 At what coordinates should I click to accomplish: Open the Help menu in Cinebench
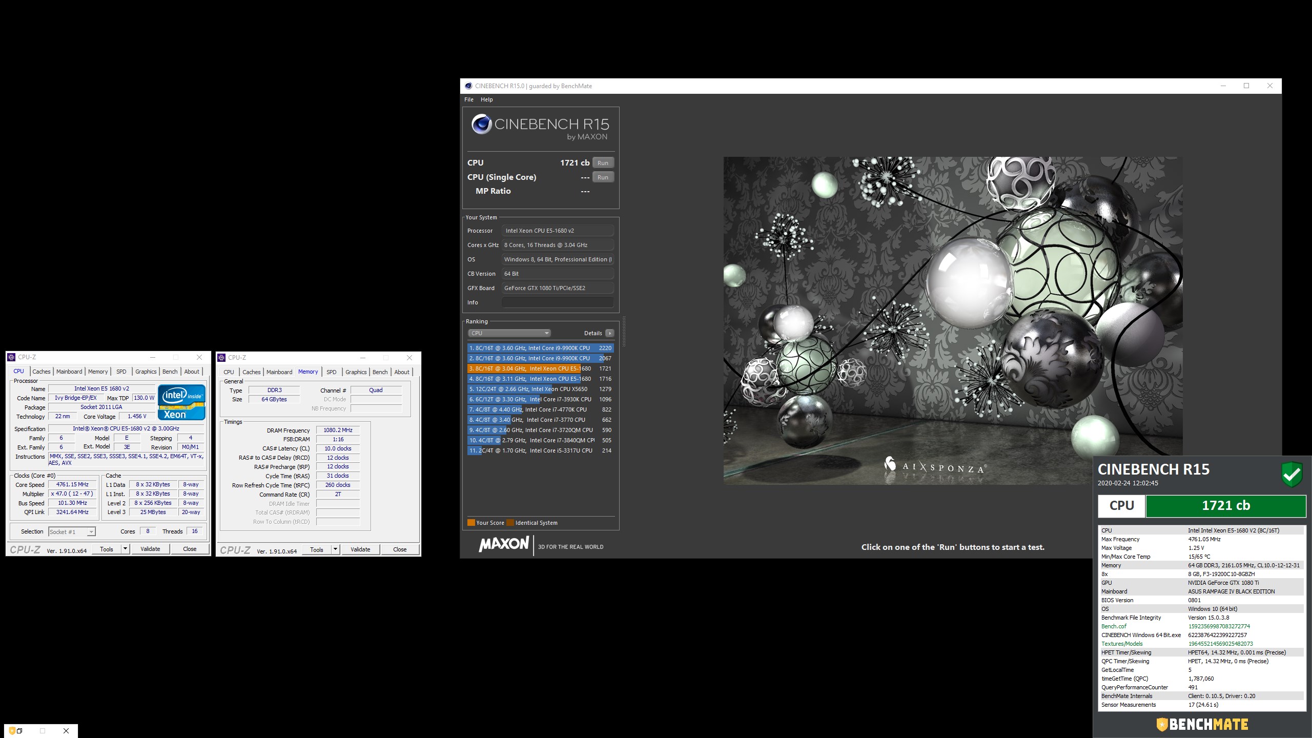click(486, 99)
